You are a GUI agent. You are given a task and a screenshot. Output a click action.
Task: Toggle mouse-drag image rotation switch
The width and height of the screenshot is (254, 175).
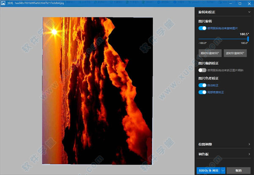tap(202, 28)
